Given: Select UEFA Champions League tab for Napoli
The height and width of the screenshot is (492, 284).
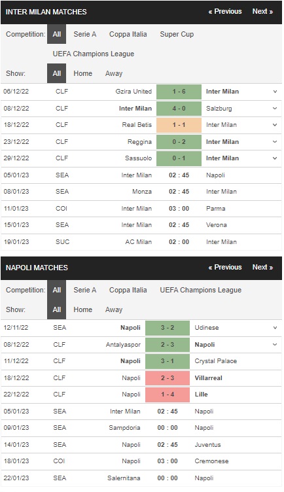Looking at the screenshot, I should click(x=200, y=290).
